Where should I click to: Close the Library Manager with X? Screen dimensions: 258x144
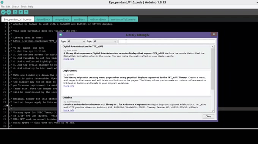[x=214, y=34]
